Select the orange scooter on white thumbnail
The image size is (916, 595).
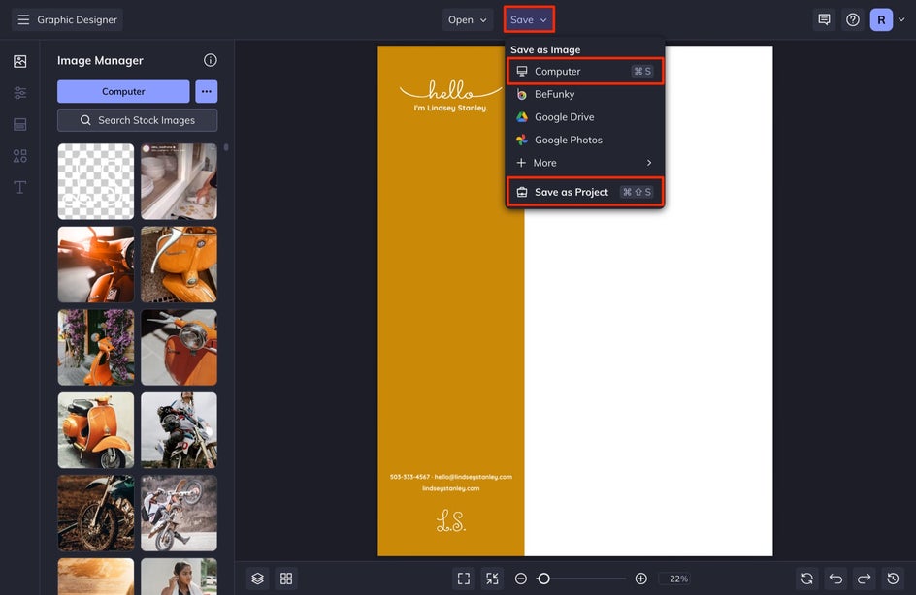click(96, 430)
